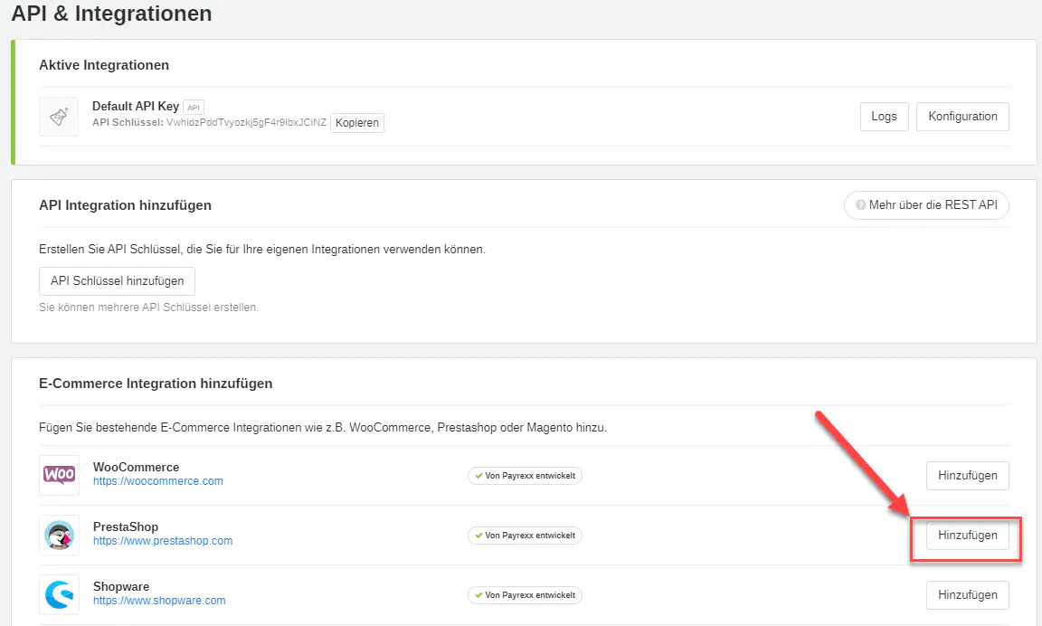1042x626 pixels.
Task: Click the PrestaShop penguin logo icon
Action: click(x=59, y=535)
